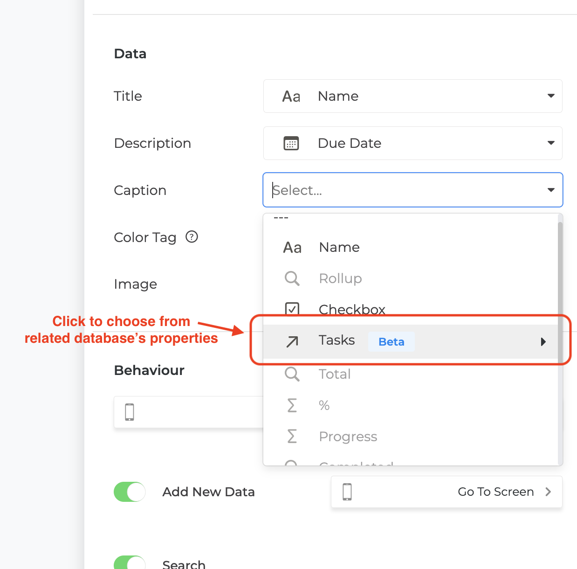The image size is (577, 569).
Task: Click the sigma icon next to Progress
Action: (292, 437)
